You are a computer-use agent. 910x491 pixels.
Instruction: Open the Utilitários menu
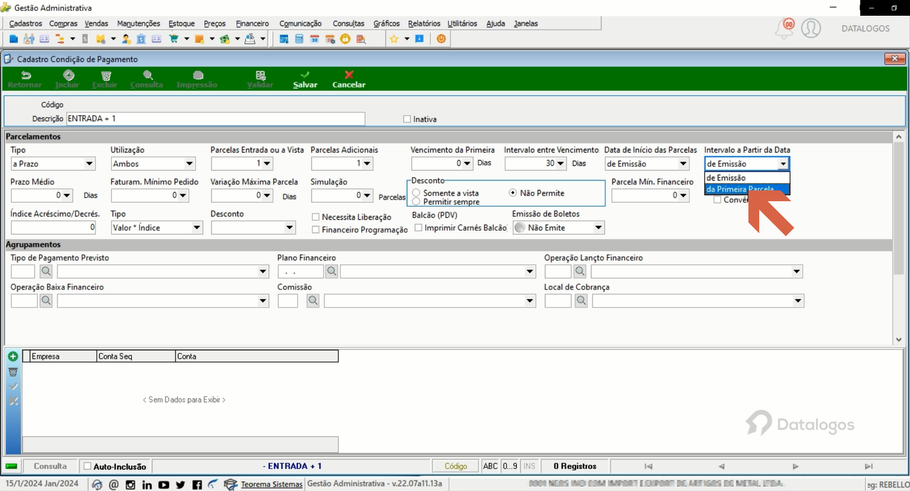[462, 24]
